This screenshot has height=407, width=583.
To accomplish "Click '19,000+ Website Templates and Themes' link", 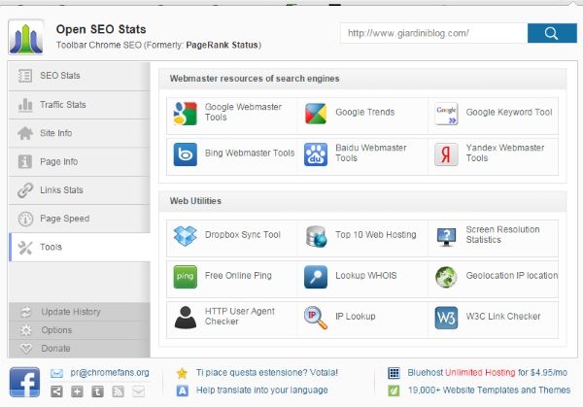I will point(489,390).
